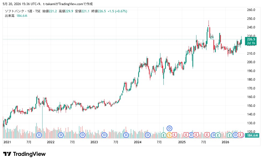Click the 120.0 price axis label
The width and height of the screenshot is (263, 162).
tap(251, 131)
